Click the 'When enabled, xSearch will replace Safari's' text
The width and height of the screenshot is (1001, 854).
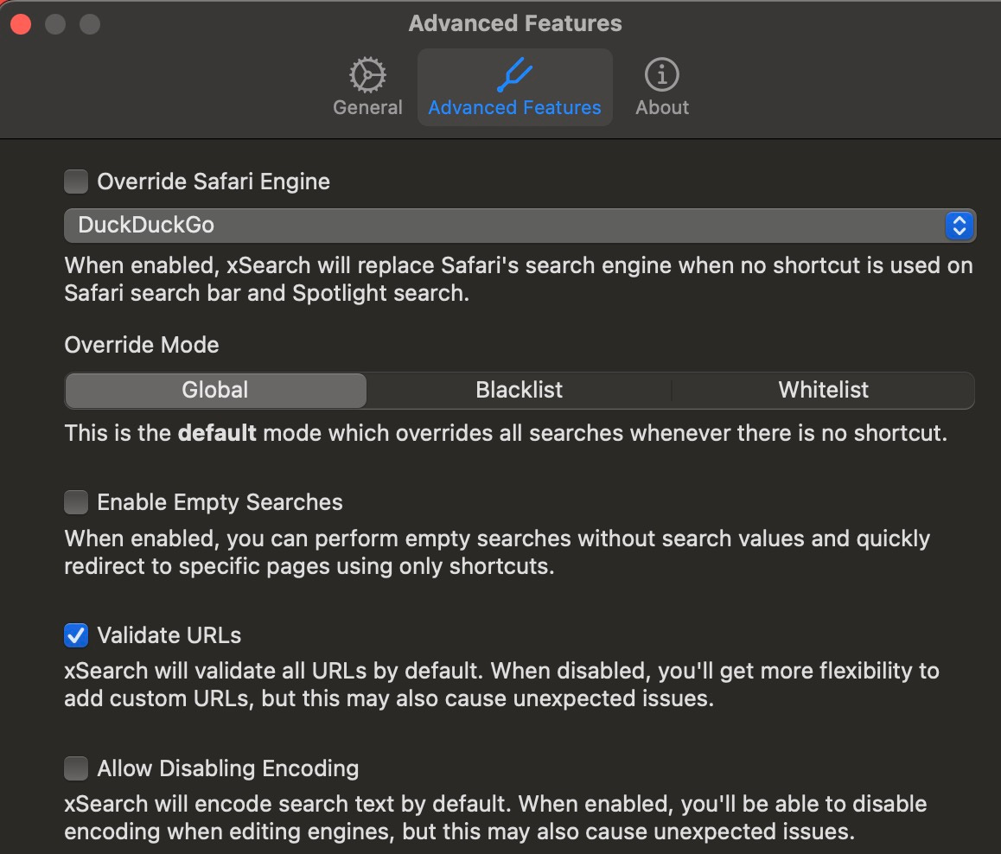tap(519, 279)
